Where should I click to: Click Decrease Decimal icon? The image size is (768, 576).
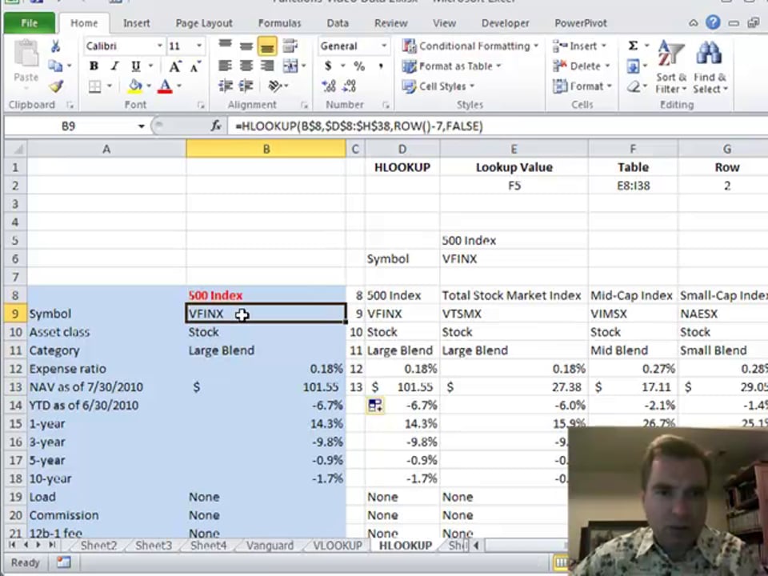pos(350,86)
